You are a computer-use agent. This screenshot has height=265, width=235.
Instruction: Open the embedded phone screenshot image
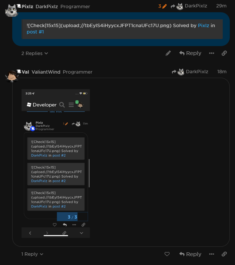[56, 164]
